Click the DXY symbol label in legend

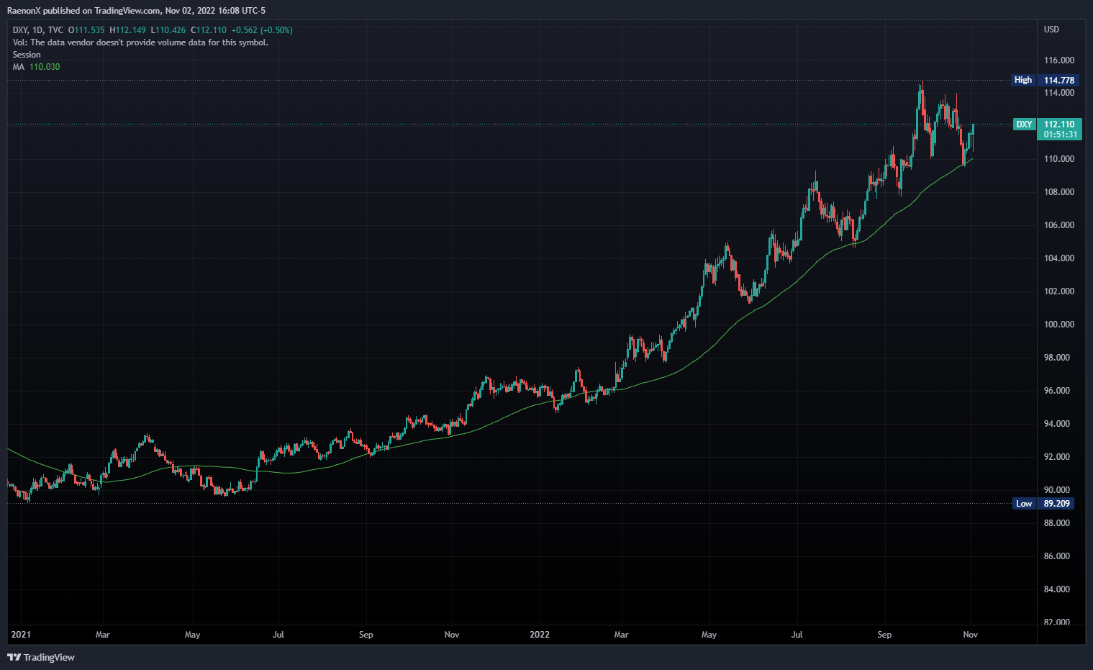(20, 30)
